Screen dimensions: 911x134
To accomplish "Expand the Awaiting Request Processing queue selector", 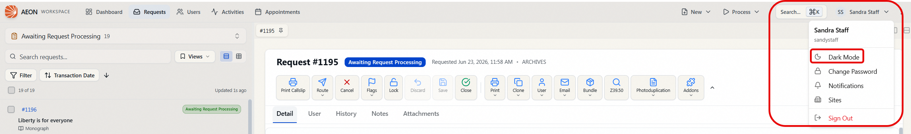I will (x=126, y=36).
